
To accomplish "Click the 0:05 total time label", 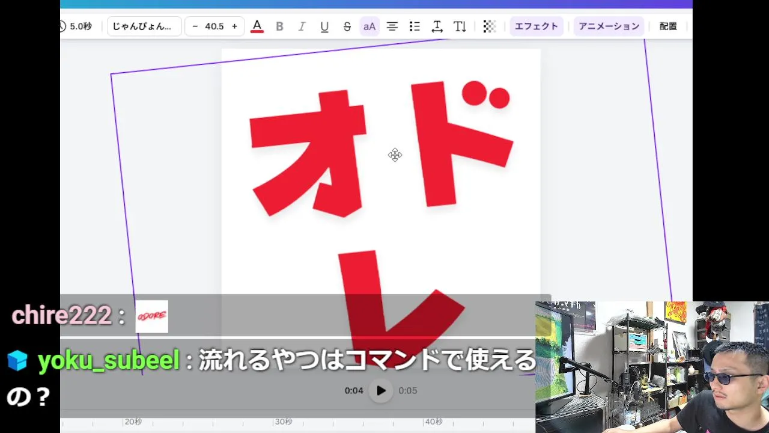I will (407, 390).
